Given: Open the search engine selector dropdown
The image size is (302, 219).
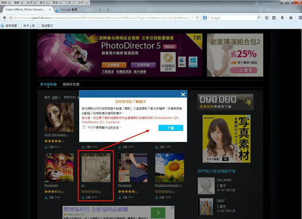Looking at the screenshot, I should [206, 18].
